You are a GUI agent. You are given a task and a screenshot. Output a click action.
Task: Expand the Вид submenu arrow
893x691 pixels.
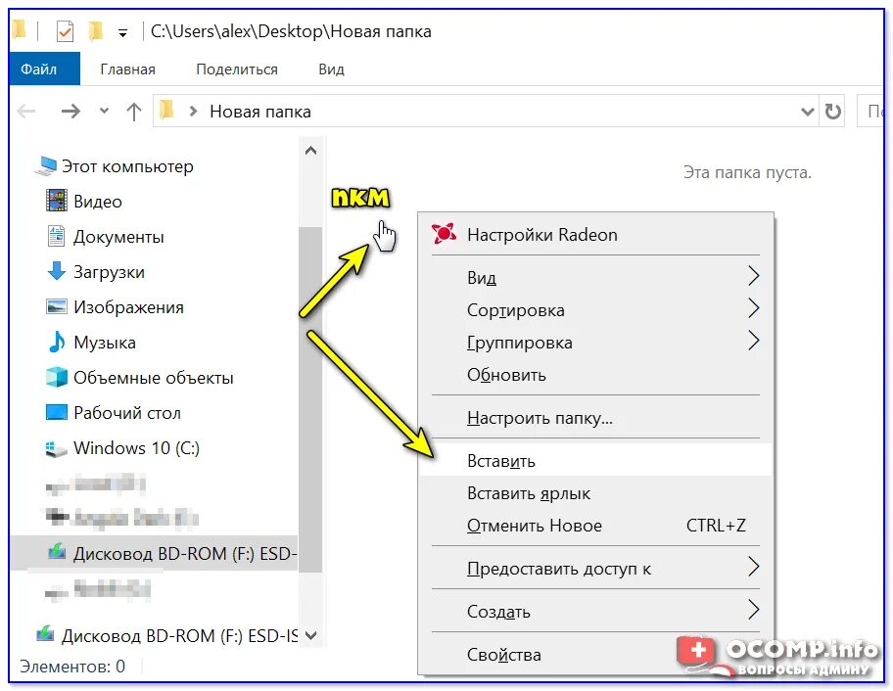[x=754, y=276]
